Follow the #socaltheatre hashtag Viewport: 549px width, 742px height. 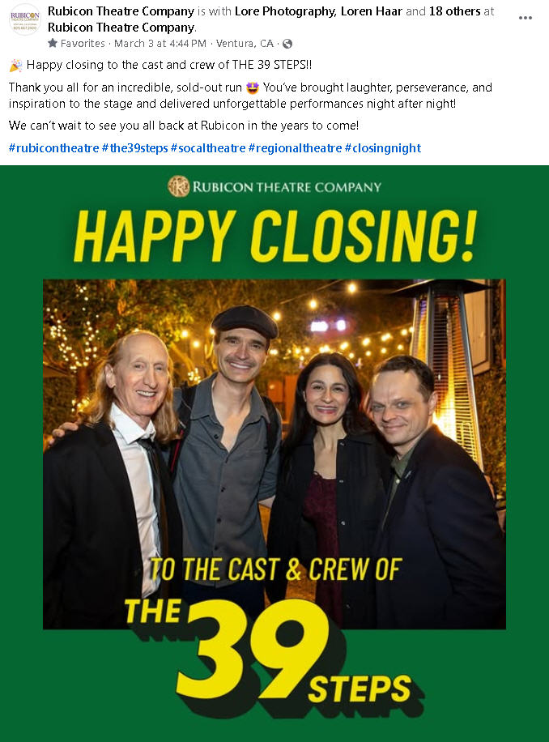(x=208, y=148)
